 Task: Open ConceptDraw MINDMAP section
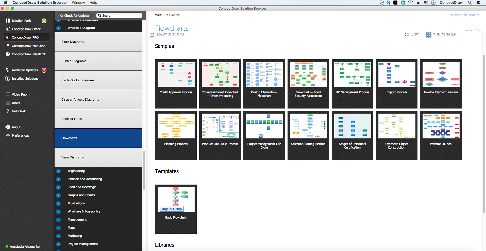click(x=29, y=46)
